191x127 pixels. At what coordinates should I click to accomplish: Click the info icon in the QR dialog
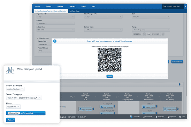[55, 41]
